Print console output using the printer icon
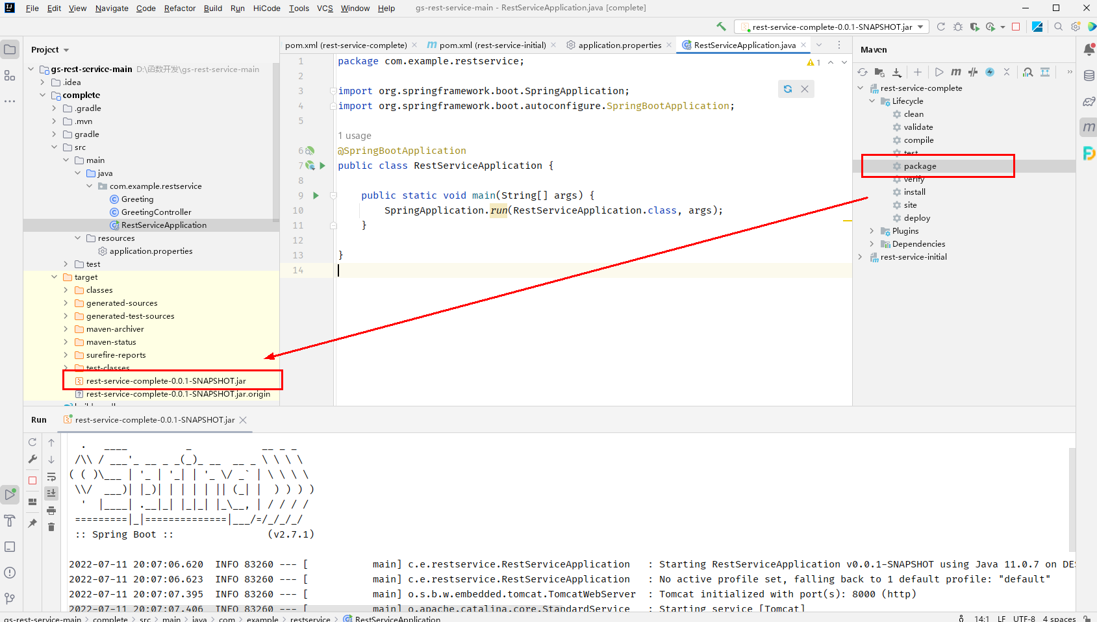 tap(51, 510)
